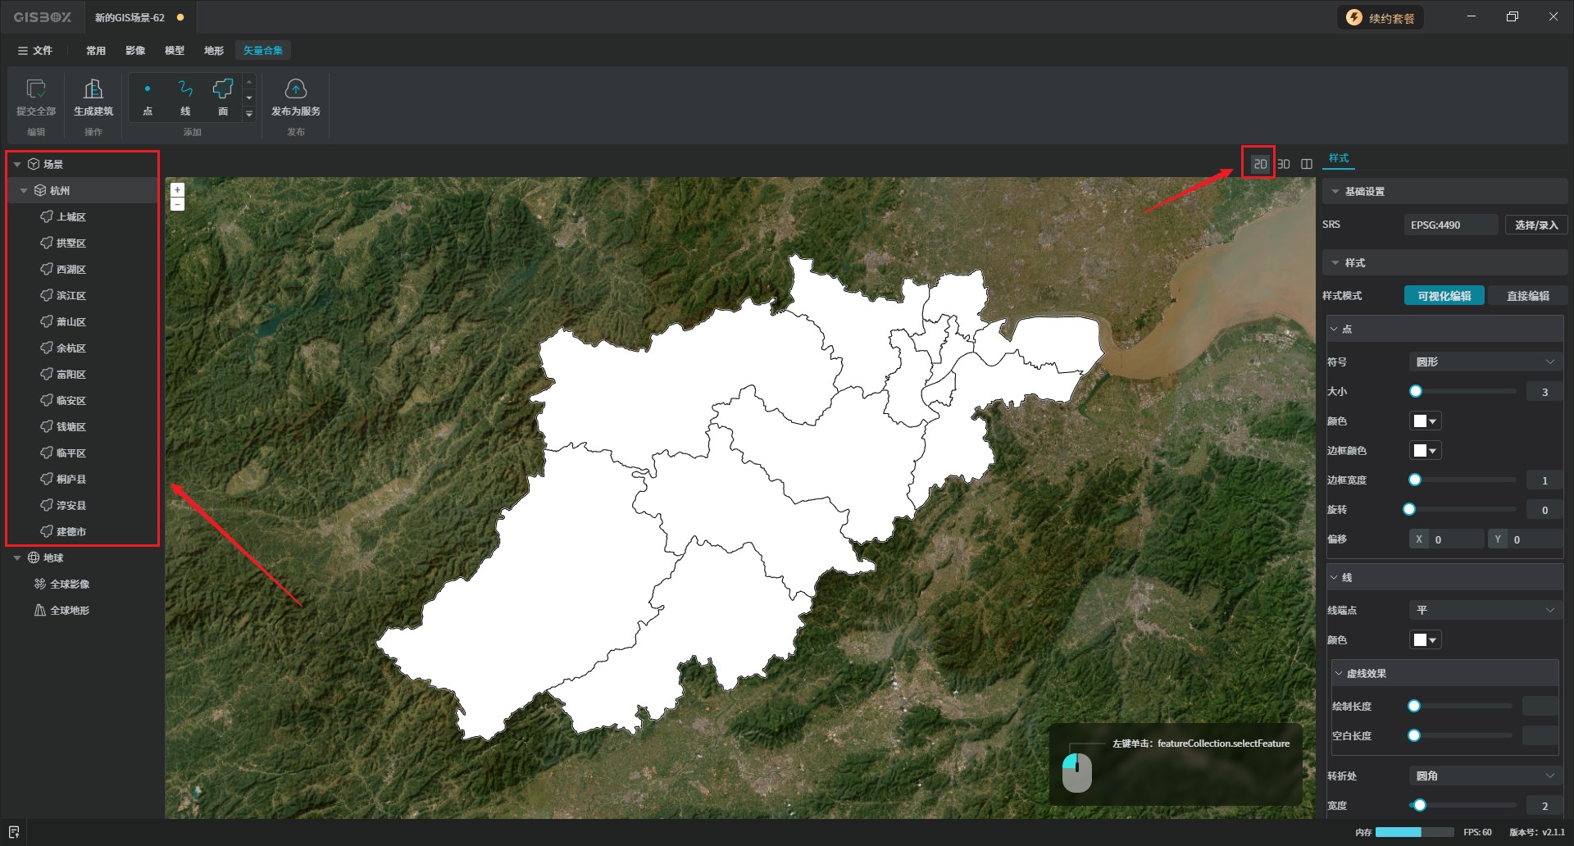Enable Direct Edit (直接编辑) style mode

(x=1527, y=296)
